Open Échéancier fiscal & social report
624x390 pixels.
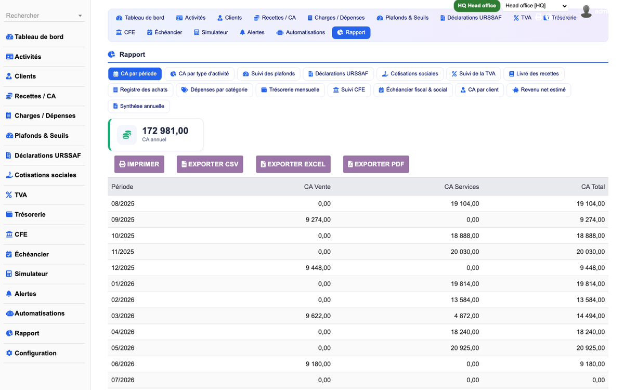coord(413,90)
